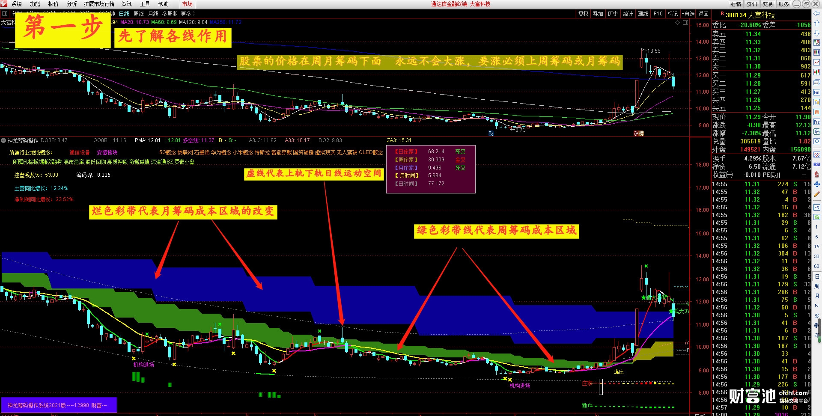The image size is (822, 416).
Task: Select the 60 minute period in sidebar
Action: point(817,266)
